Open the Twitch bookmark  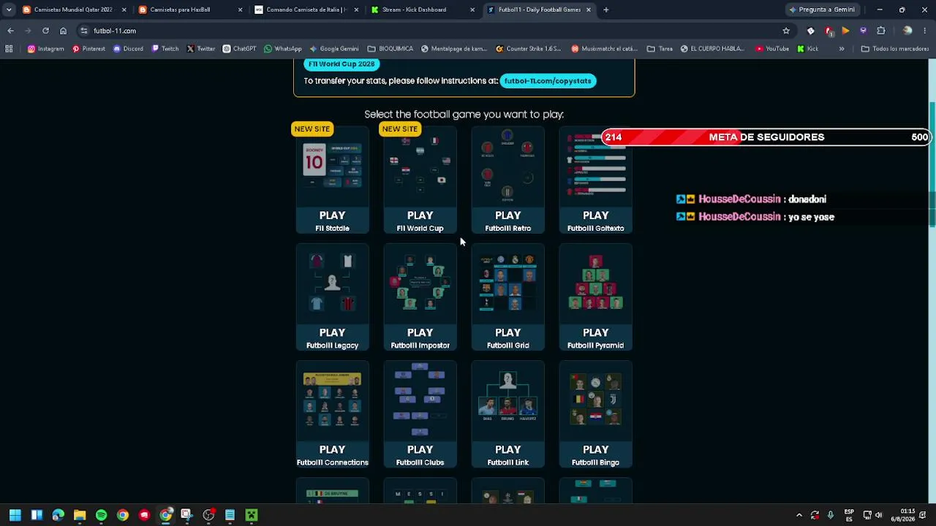[x=165, y=49]
